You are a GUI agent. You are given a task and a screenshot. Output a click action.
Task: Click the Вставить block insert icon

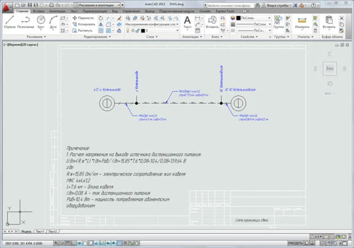coord(212,22)
